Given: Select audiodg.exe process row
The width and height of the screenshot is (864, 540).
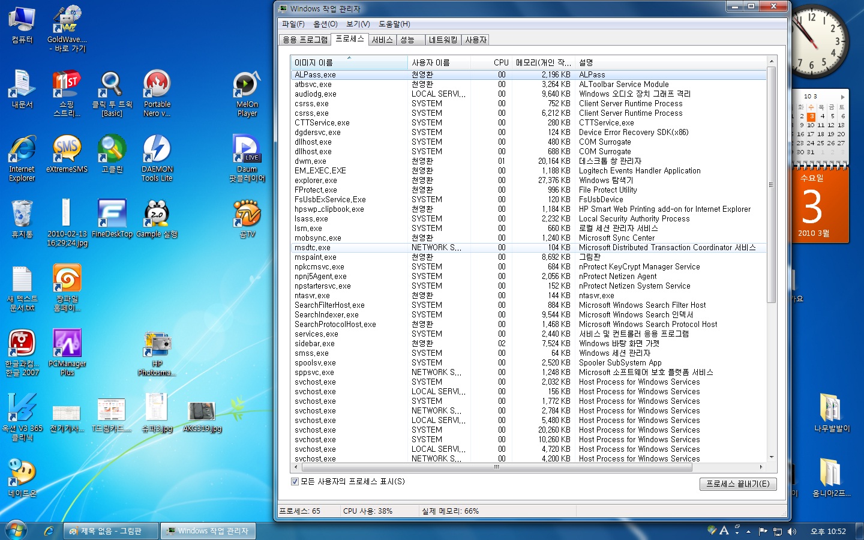Looking at the screenshot, I should point(529,94).
